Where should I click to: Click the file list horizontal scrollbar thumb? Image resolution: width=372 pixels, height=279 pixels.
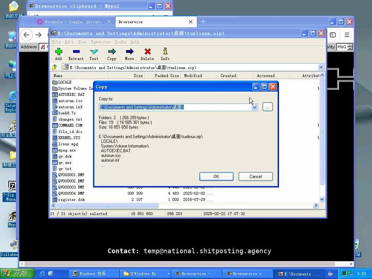pos(107,206)
